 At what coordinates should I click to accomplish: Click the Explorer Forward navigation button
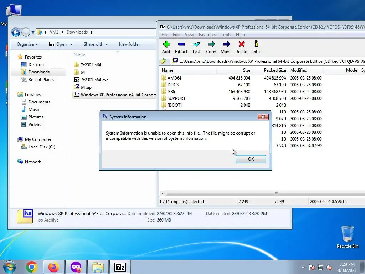(26, 32)
